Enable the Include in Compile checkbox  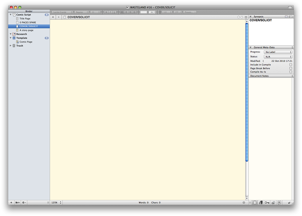[x=291, y=65]
